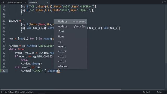This screenshot has height=94, width=167.
Task: Click 'event, values' on line 32
Action: (25, 53)
